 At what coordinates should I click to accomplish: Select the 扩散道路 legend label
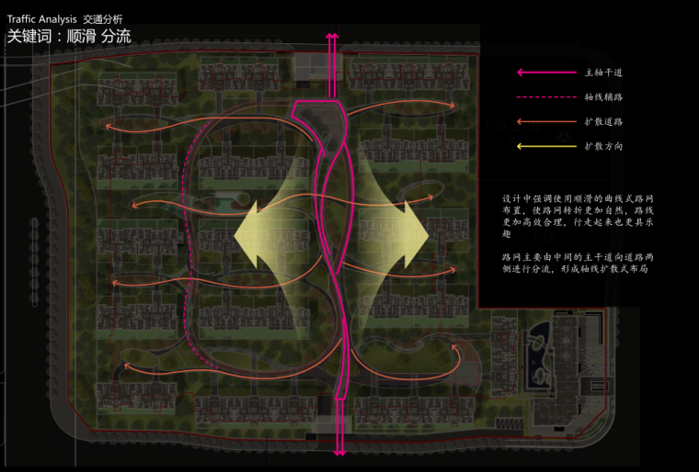[602, 121]
